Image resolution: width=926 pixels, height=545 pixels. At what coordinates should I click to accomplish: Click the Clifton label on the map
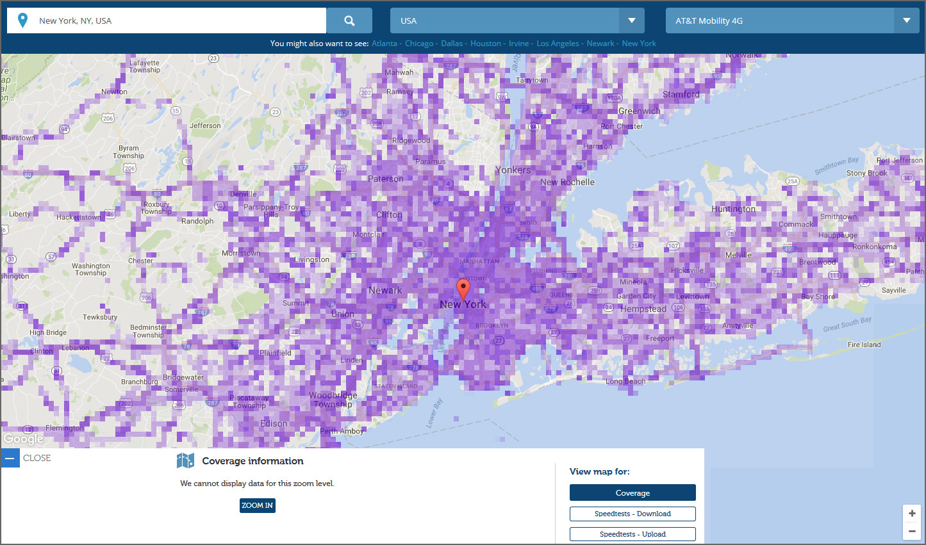click(389, 215)
